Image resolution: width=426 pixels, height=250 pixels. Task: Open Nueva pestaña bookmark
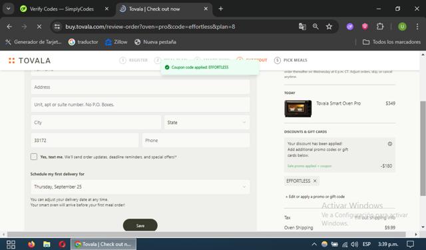coord(155,42)
